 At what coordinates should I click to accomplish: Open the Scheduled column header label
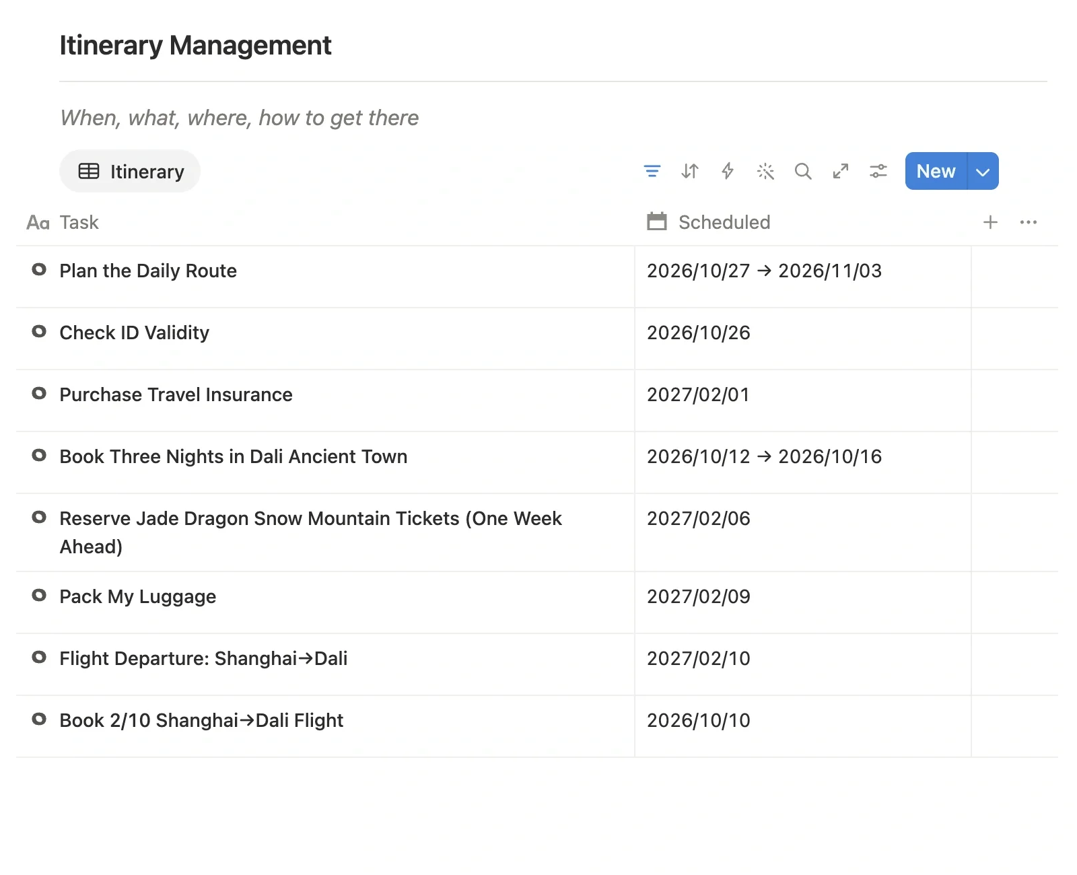click(x=724, y=222)
